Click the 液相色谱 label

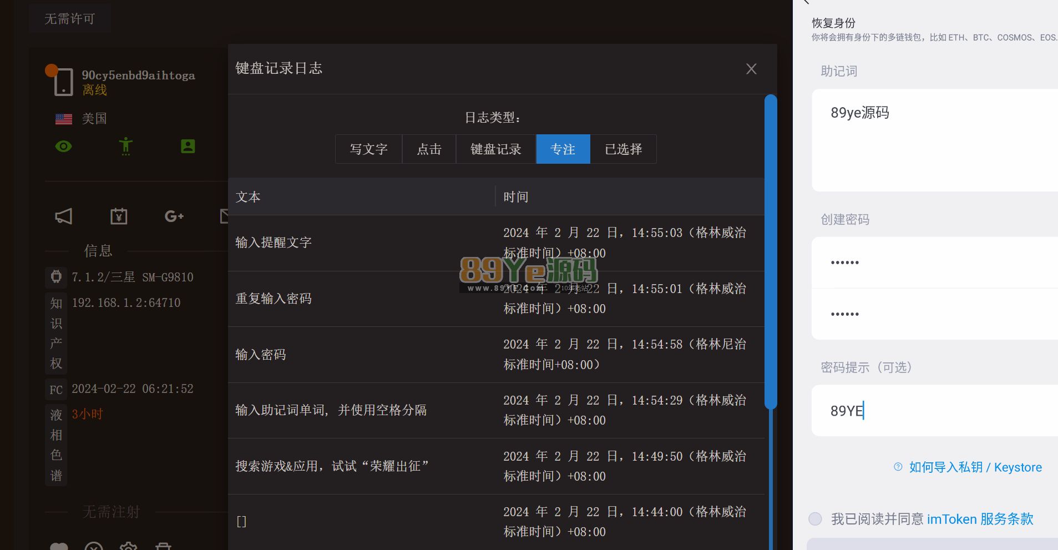(x=56, y=445)
